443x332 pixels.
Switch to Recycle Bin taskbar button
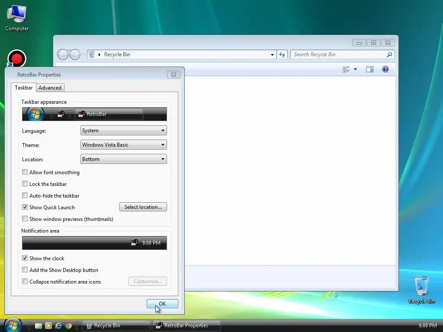coord(116,326)
